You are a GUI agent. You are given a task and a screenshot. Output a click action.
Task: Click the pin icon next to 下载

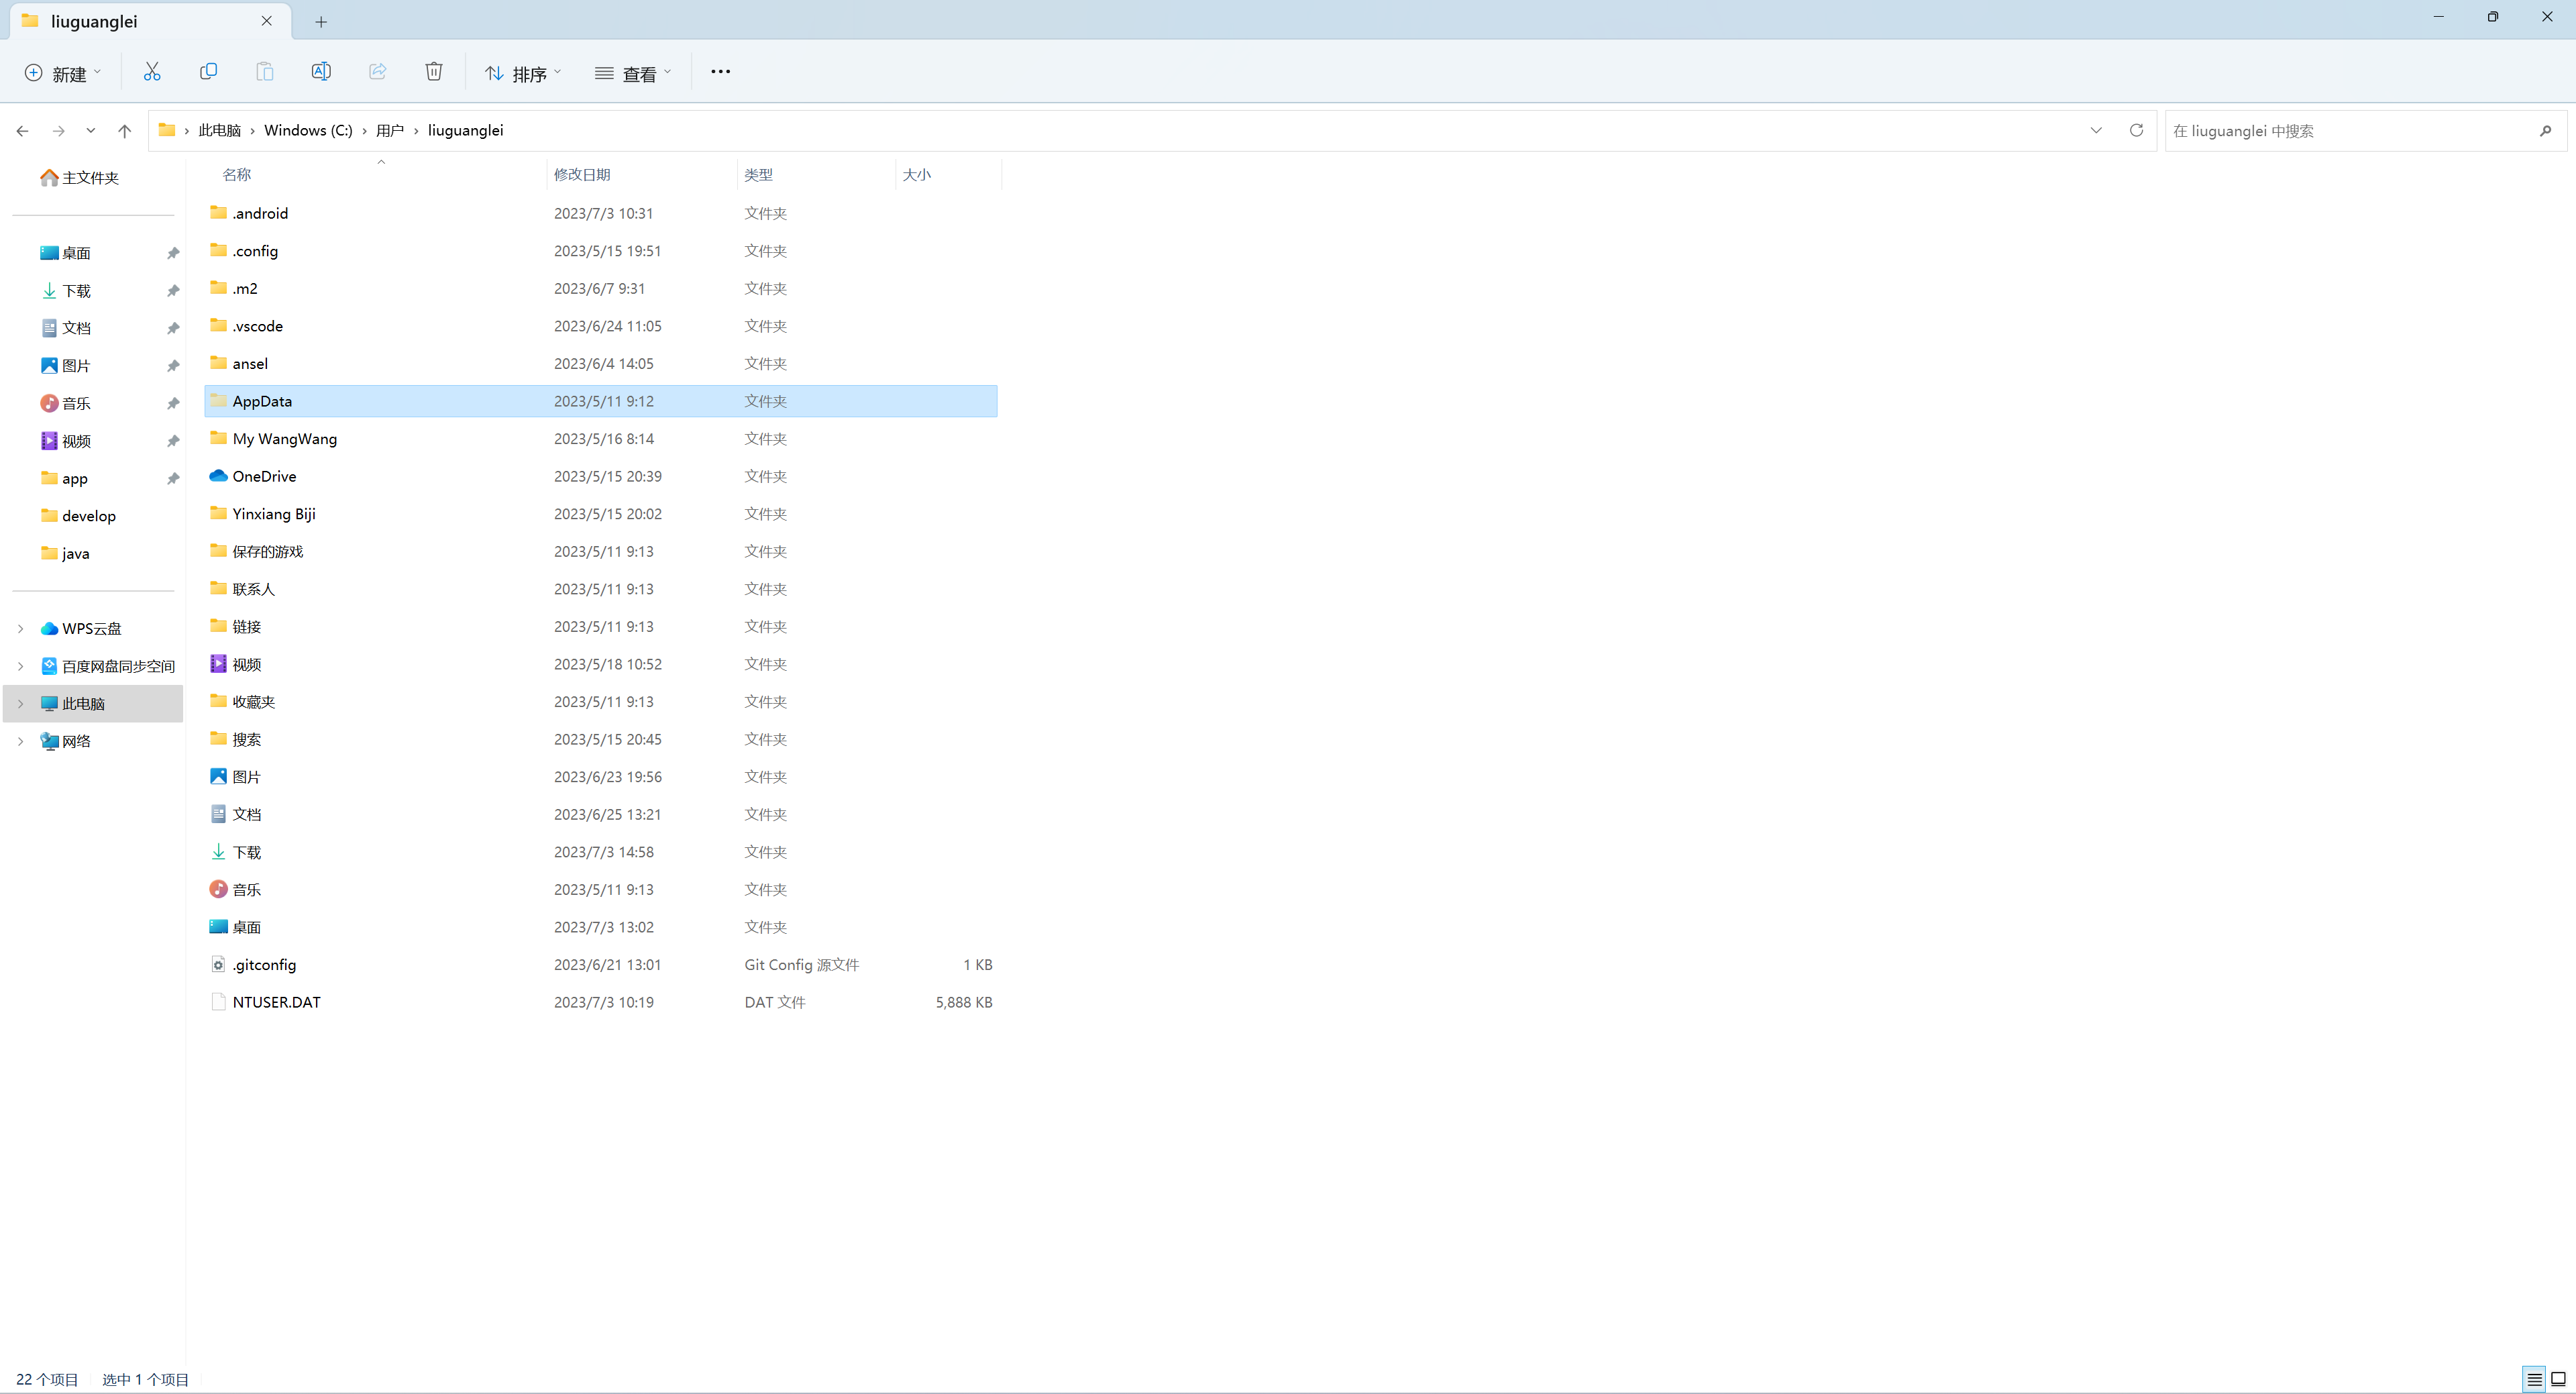click(173, 291)
